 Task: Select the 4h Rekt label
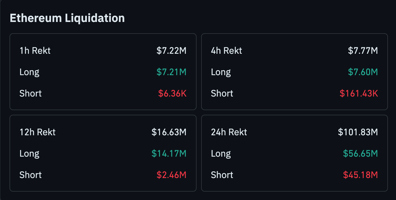click(227, 51)
